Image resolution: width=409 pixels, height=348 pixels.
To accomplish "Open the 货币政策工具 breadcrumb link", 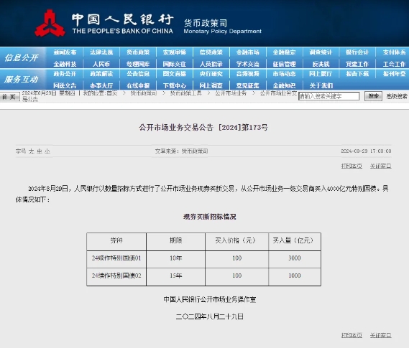I will pos(186,93).
